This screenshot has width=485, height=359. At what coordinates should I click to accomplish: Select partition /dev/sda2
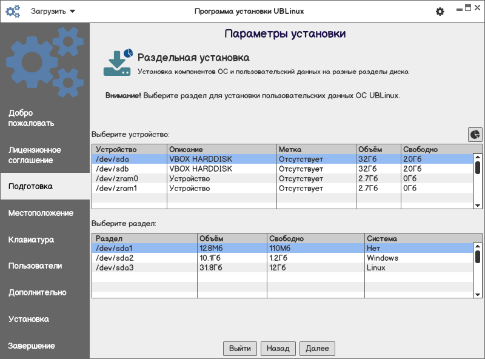[283, 258]
